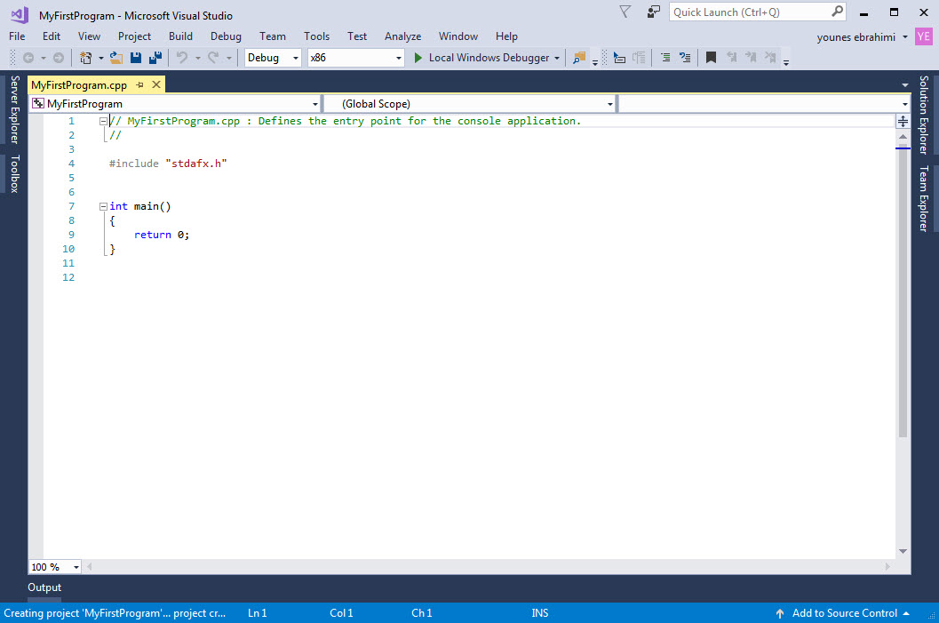Click the Find in Files icon

pyautogui.click(x=579, y=58)
